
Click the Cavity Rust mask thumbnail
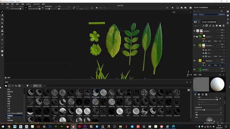click(x=30, y=93)
